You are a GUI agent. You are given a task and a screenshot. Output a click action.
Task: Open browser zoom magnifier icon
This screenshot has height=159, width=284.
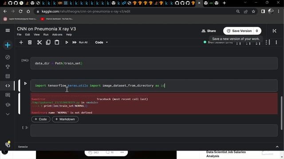coord(238,11)
